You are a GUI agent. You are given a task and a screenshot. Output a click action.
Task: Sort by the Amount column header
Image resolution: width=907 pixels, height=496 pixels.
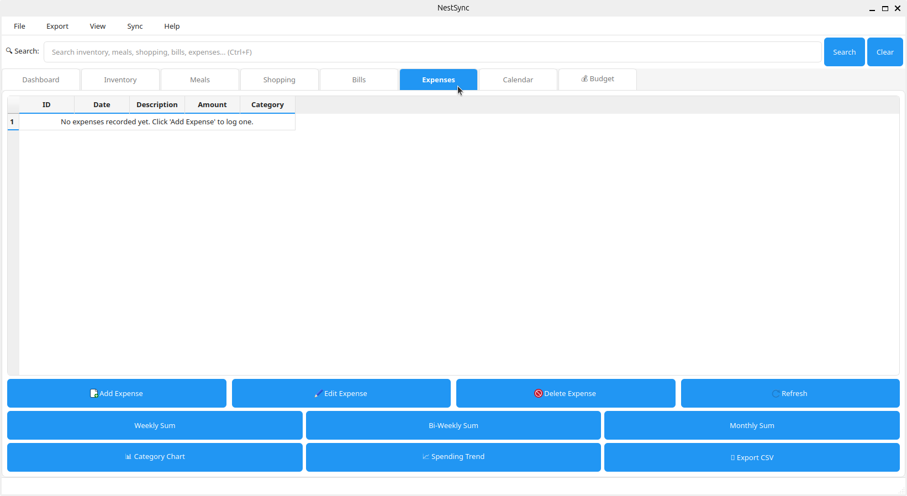(212, 104)
